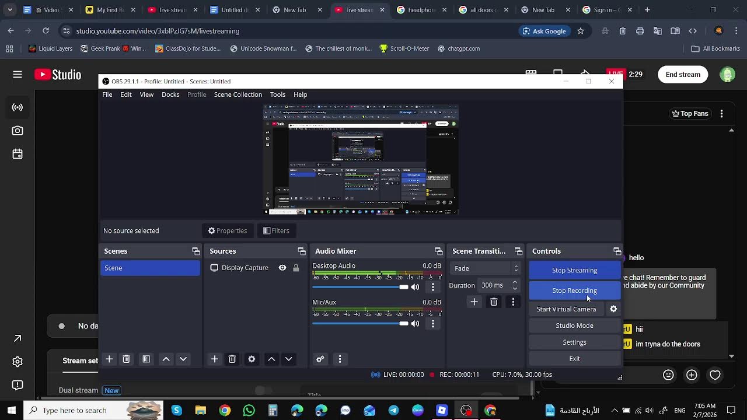Click Stop Recording button
Viewport: 747px width, 420px height.
pyautogui.click(x=574, y=290)
